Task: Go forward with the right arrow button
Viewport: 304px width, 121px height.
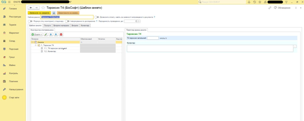Action: tap(37, 8)
